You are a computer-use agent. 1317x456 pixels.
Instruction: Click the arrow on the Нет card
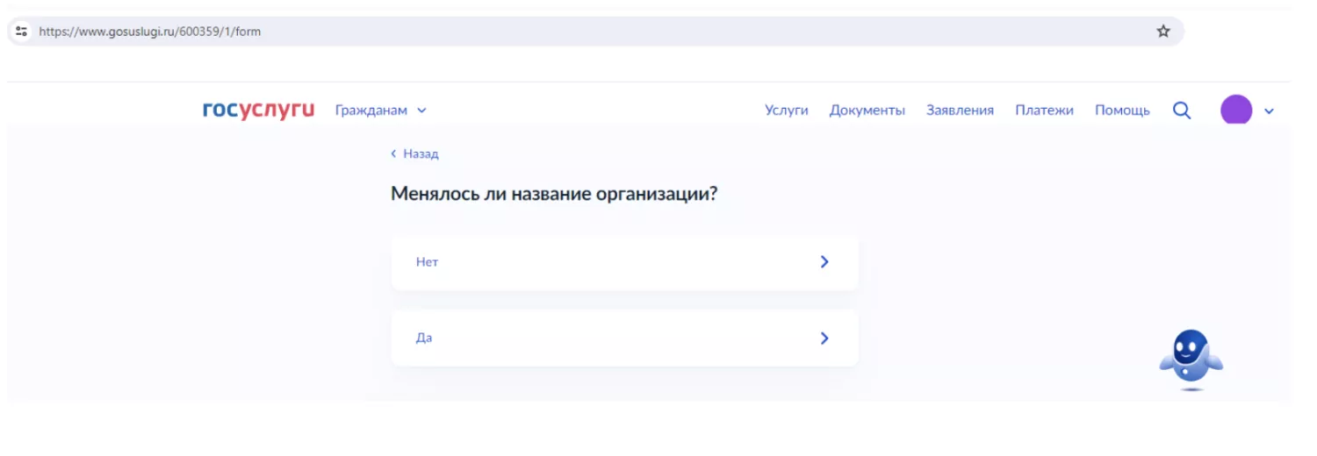click(x=824, y=261)
